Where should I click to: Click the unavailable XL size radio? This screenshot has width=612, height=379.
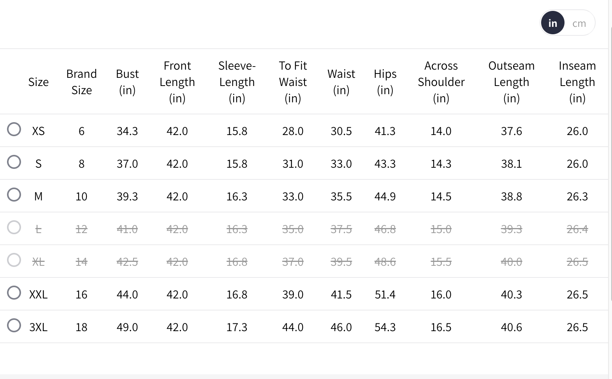tap(14, 260)
